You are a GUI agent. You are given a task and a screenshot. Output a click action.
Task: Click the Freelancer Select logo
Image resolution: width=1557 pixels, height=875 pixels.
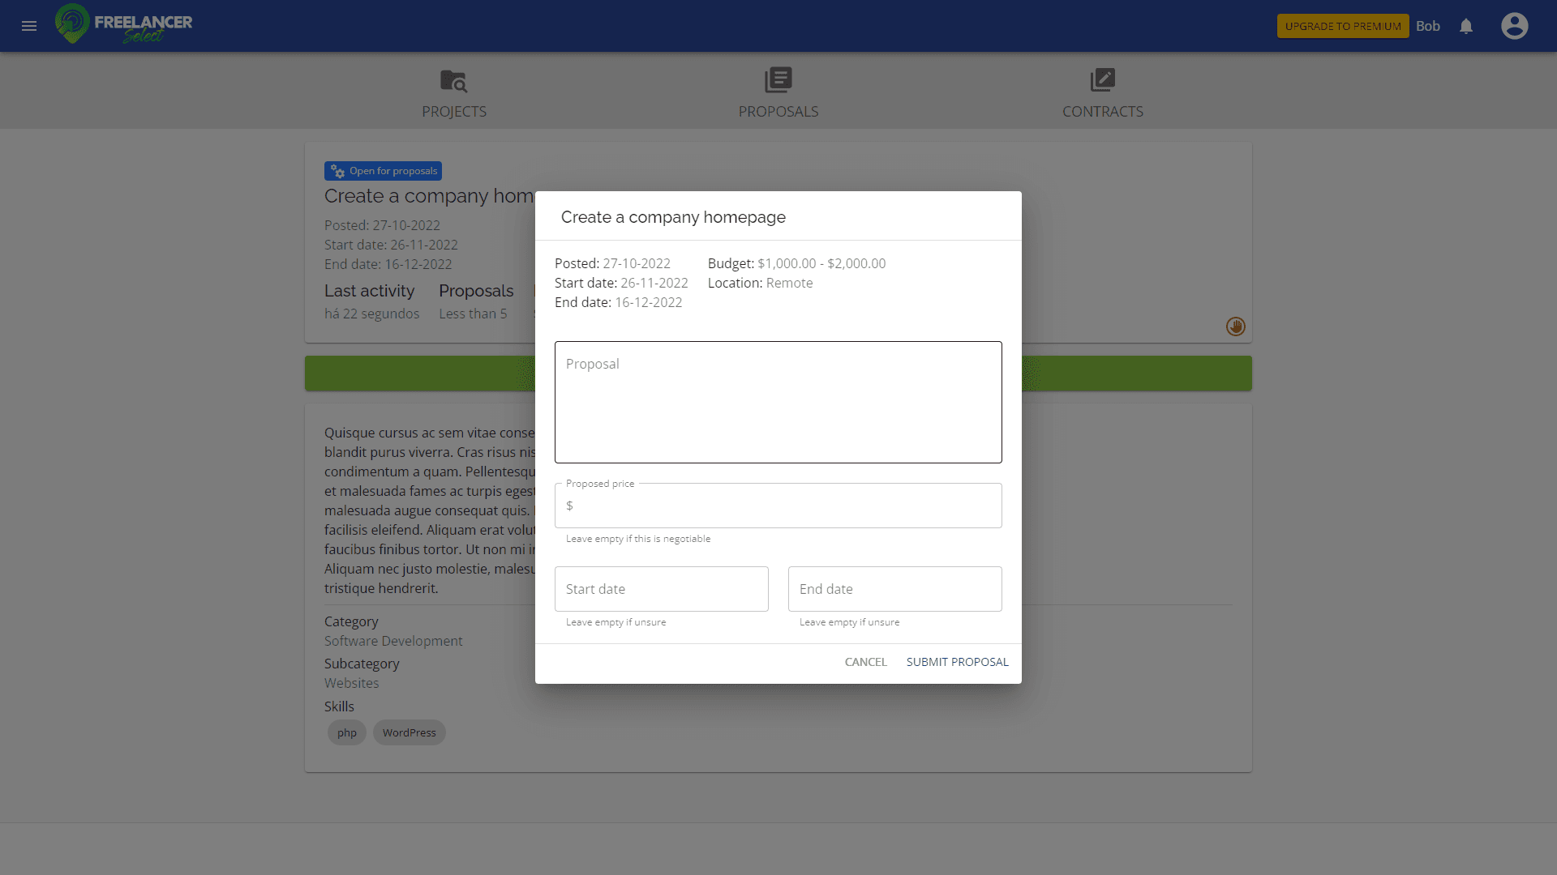tap(123, 24)
